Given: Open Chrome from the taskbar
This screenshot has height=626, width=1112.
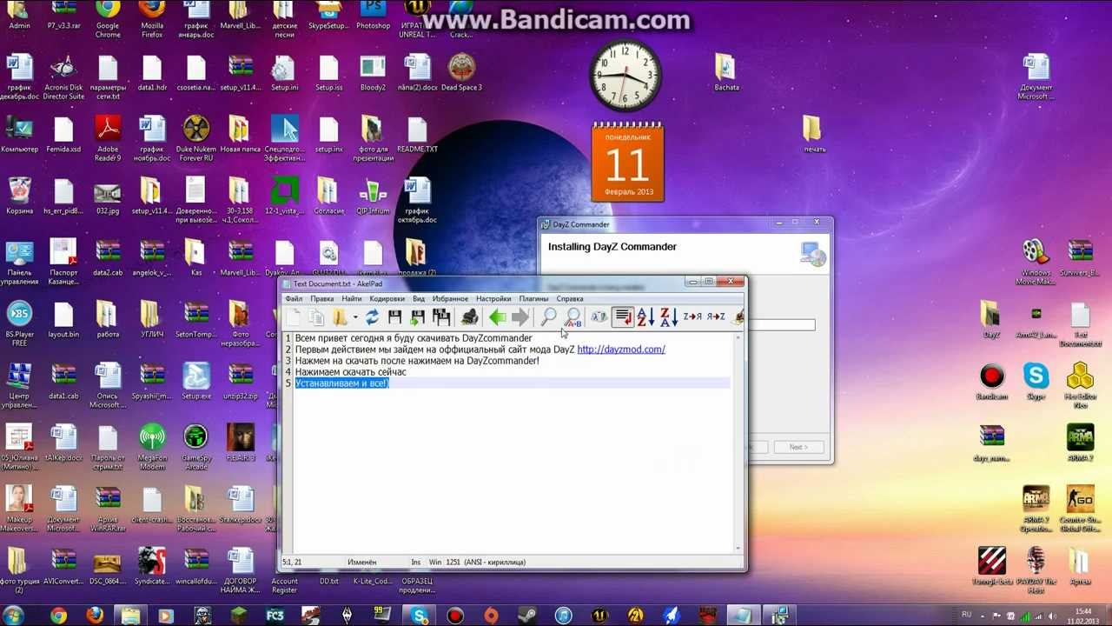Looking at the screenshot, I should (58, 616).
